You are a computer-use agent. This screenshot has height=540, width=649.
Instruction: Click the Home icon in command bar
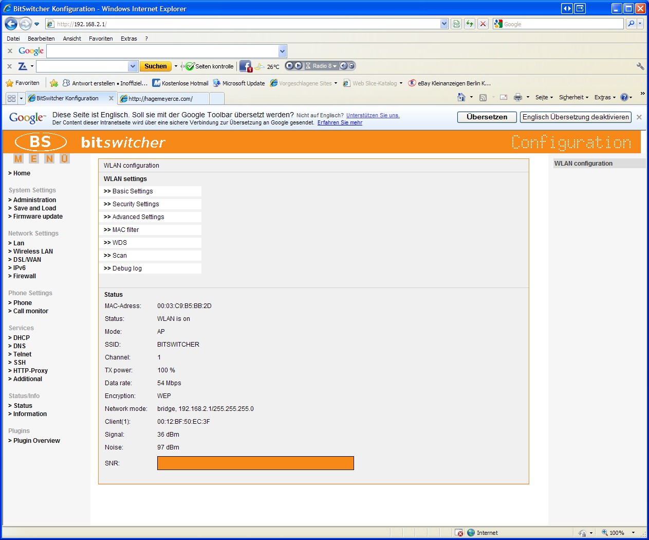pos(461,97)
